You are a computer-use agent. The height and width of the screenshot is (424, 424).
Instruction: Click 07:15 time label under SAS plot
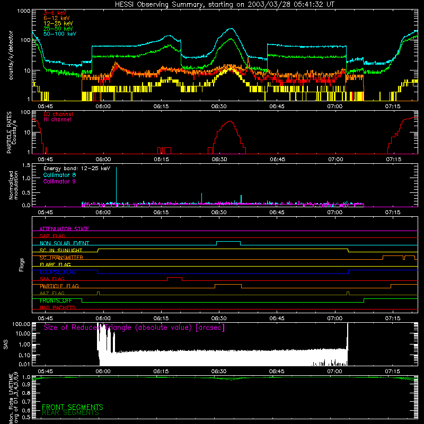(x=393, y=372)
